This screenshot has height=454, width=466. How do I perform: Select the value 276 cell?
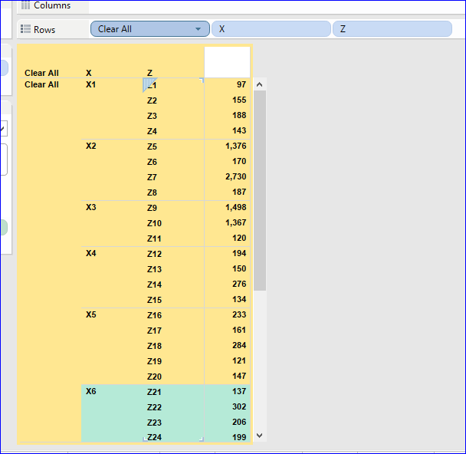(239, 284)
